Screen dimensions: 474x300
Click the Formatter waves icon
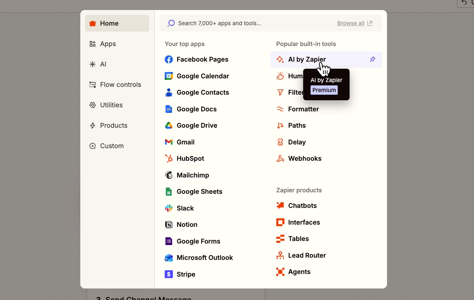tap(280, 109)
